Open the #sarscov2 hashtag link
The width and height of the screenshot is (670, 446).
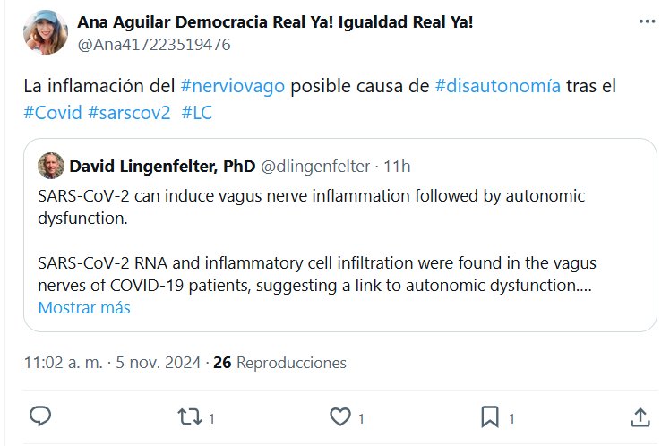tap(129, 113)
